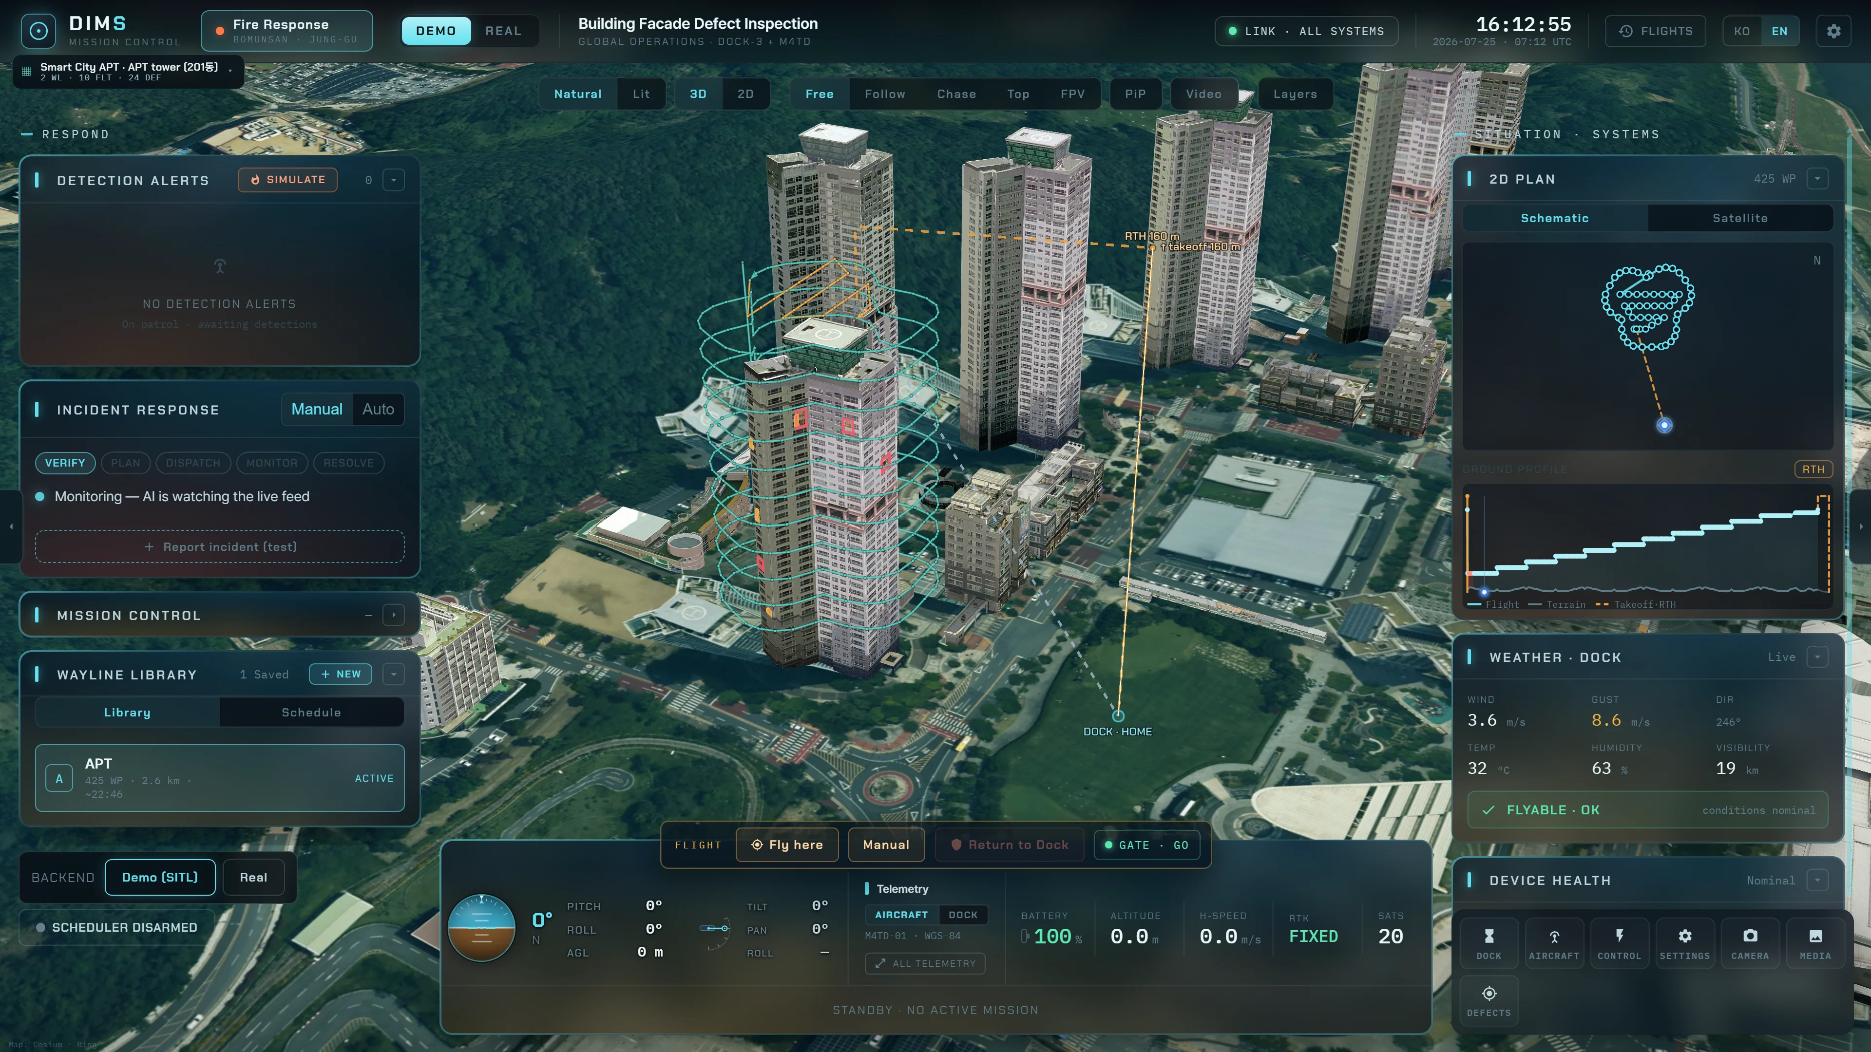The image size is (1871, 1052).
Task: Collapse the Weather · Dock panel
Action: [x=1817, y=657]
